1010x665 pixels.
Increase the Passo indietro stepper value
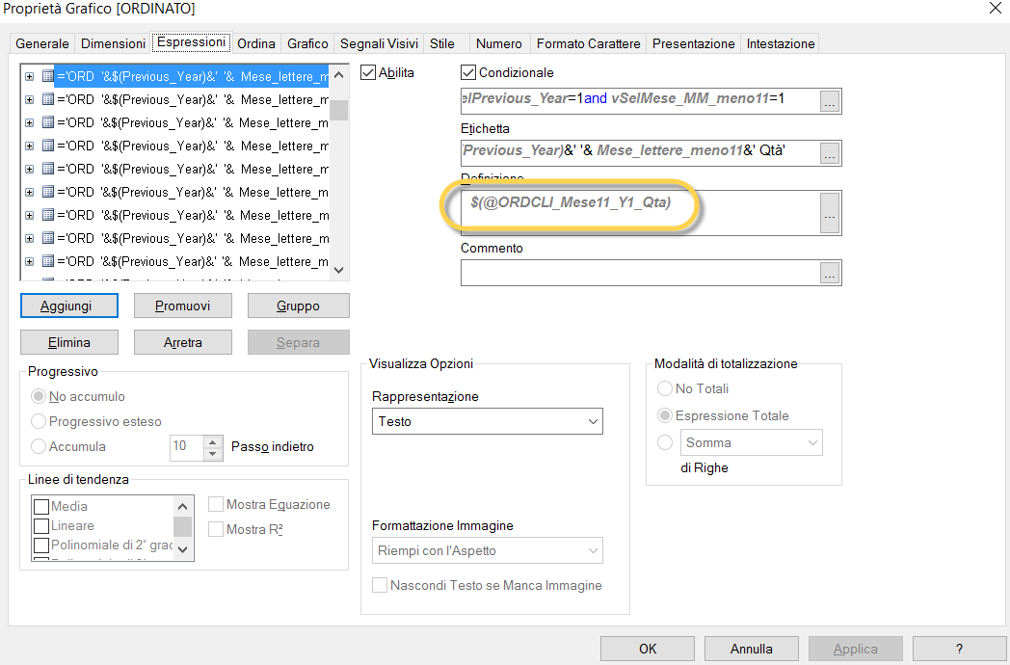tap(213, 441)
